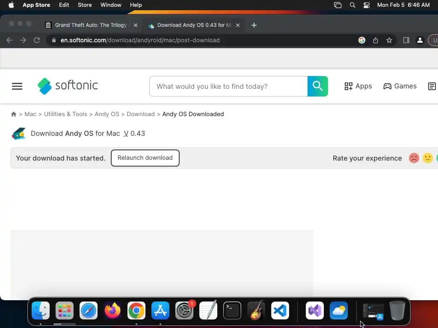The image size is (438, 328).
Task: Open Launchpad from the Dock
Action: 65,310
